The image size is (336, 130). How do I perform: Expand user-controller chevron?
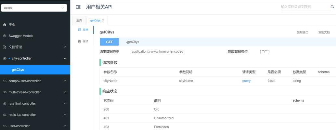coord(65,126)
